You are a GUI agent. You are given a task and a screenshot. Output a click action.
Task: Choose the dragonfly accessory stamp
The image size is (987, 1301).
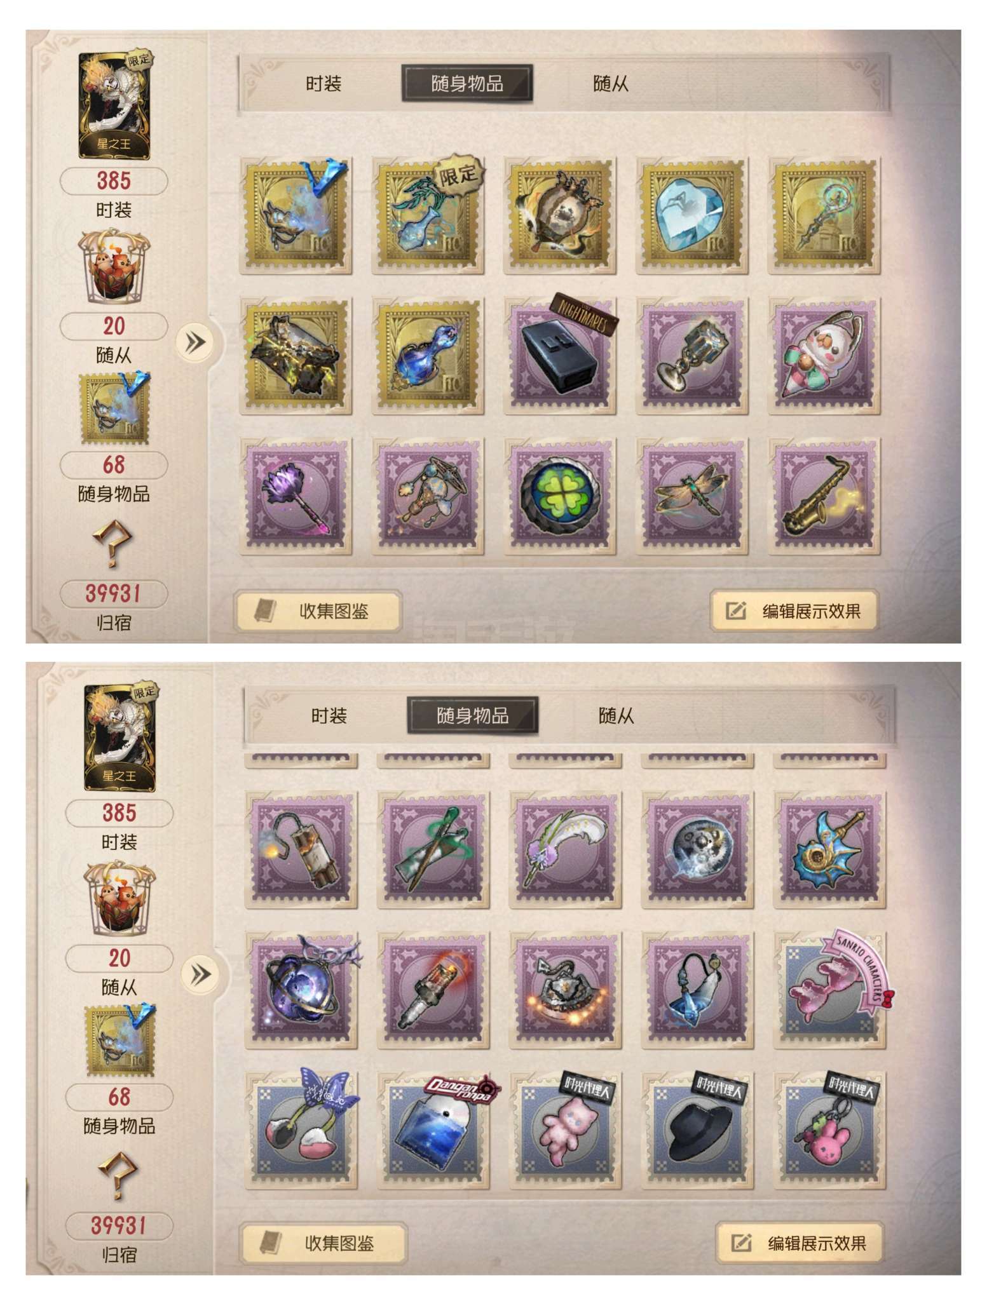(x=692, y=496)
